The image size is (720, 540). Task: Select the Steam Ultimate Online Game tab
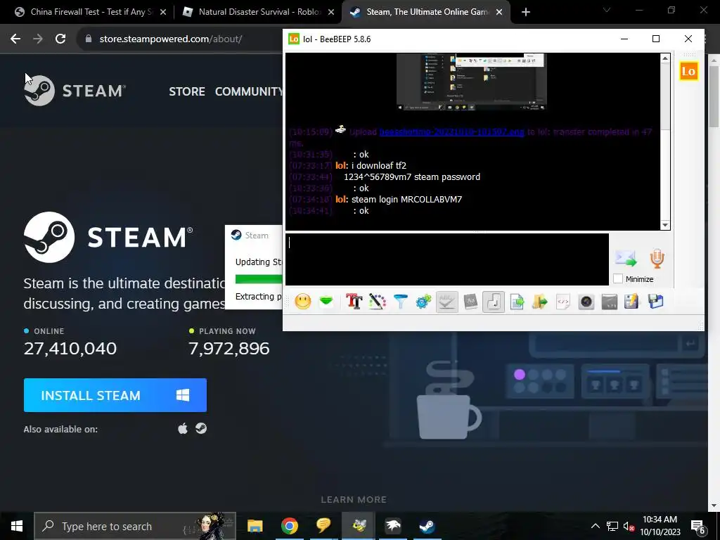click(425, 12)
